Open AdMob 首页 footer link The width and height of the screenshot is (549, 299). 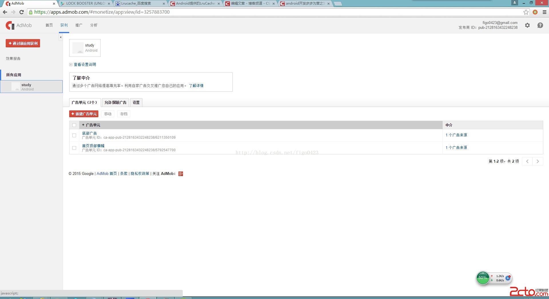click(x=107, y=173)
